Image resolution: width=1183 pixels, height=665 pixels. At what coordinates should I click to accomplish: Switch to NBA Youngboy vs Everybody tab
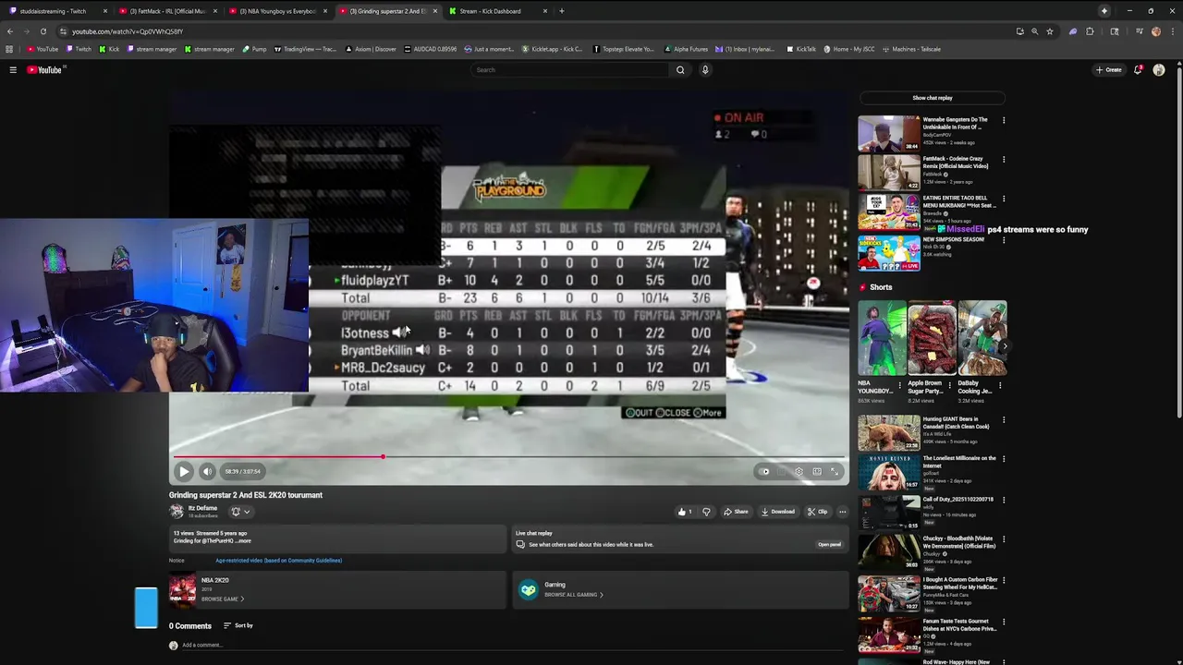click(279, 11)
